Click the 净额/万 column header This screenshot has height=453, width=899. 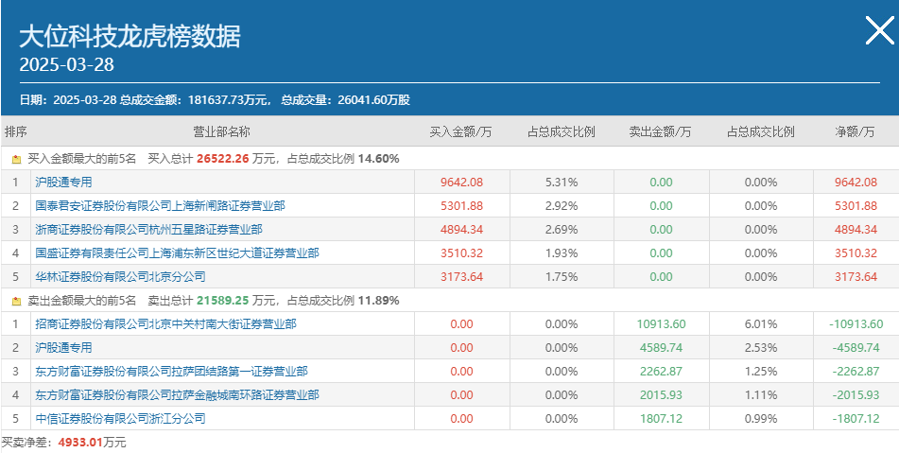coord(856,131)
